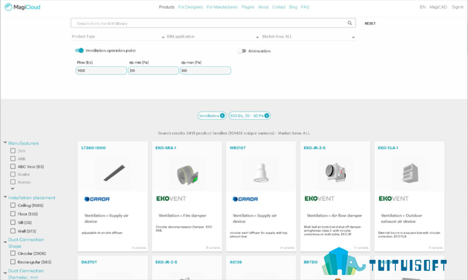Open the Plugins page
The image size is (468, 280).
[248, 7]
